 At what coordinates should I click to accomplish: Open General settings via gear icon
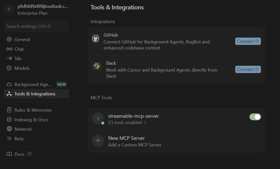[9, 39]
